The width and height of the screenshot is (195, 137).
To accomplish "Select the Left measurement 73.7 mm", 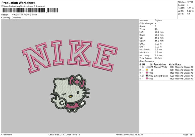I will click(x=159, y=32).
